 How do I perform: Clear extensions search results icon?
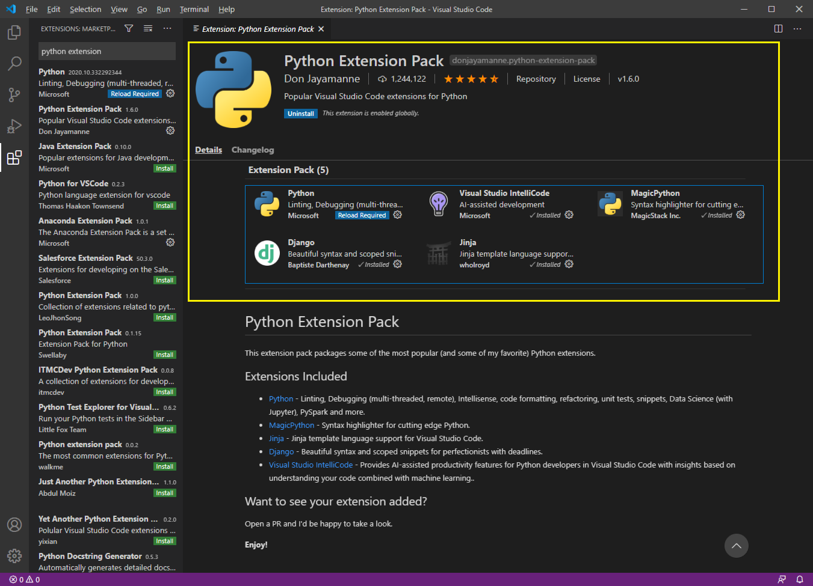[x=148, y=28]
